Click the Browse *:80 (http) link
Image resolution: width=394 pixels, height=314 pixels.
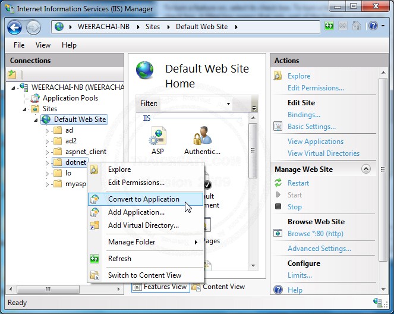pos(315,234)
